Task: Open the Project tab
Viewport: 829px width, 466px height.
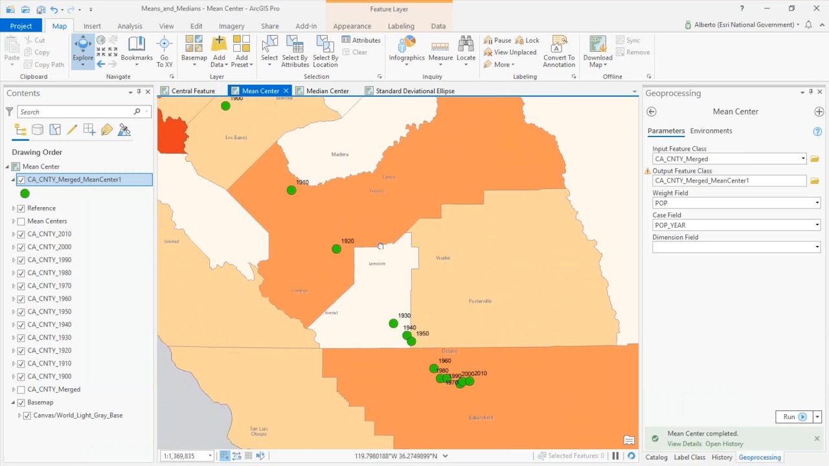Action: [x=21, y=26]
